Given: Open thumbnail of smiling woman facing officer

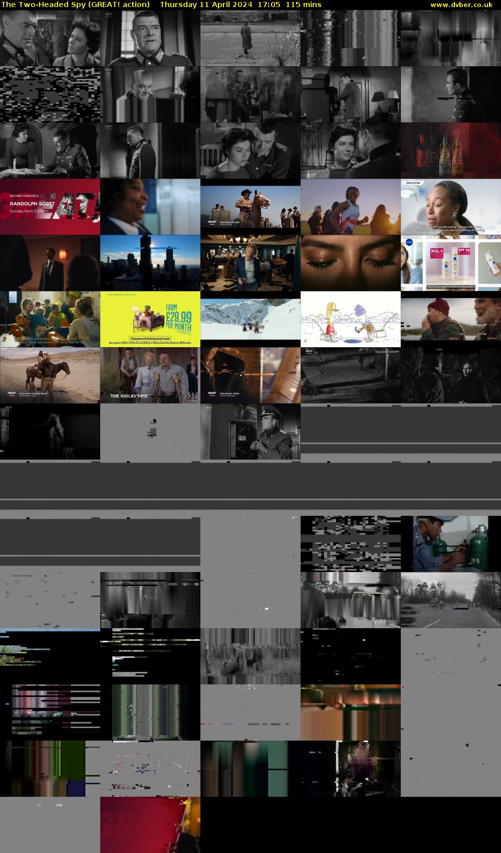Looking at the screenshot, I should (351, 151).
